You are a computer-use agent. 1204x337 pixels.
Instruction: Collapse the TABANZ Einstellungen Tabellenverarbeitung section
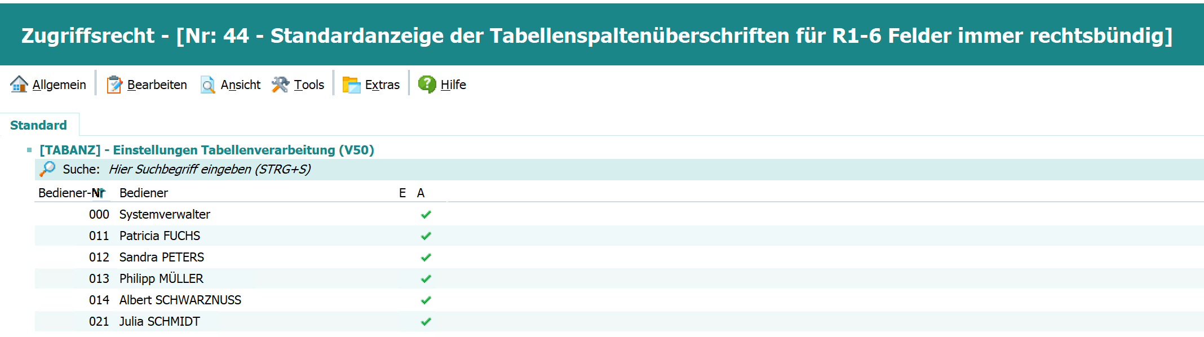click(29, 150)
